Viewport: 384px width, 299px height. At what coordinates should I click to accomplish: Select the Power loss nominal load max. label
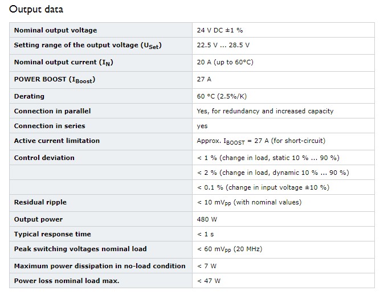tap(66, 281)
